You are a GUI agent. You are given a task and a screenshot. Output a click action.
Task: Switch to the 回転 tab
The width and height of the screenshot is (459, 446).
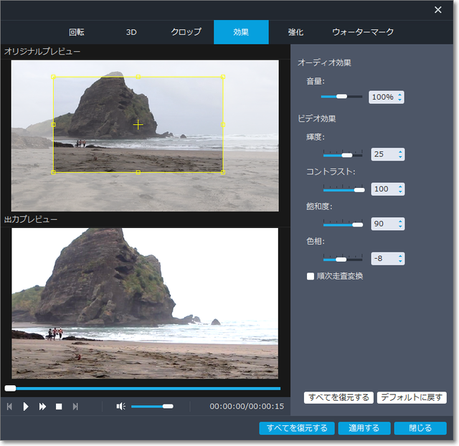coord(77,32)
